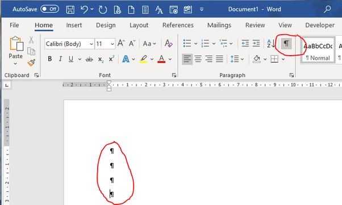Switch to the Developer tab
342x205 pixels.
320,25
